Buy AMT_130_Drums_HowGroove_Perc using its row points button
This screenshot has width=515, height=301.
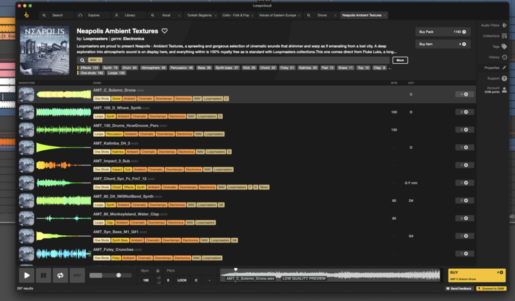pyautogui.click(x=464, y=130)
